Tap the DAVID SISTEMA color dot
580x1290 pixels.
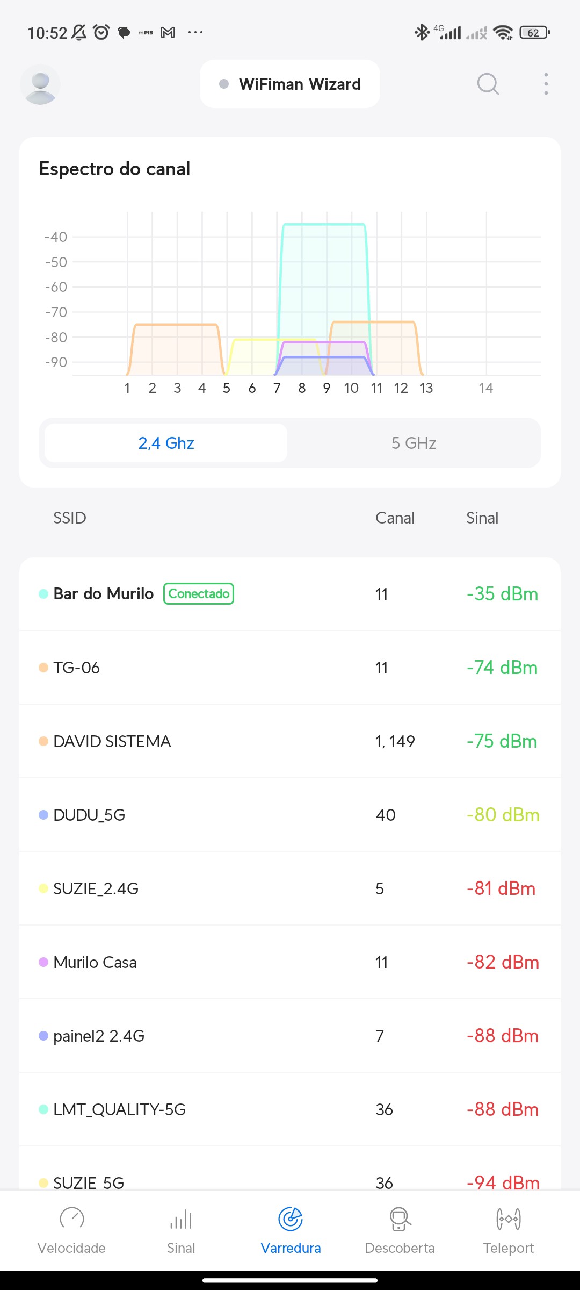44,741
